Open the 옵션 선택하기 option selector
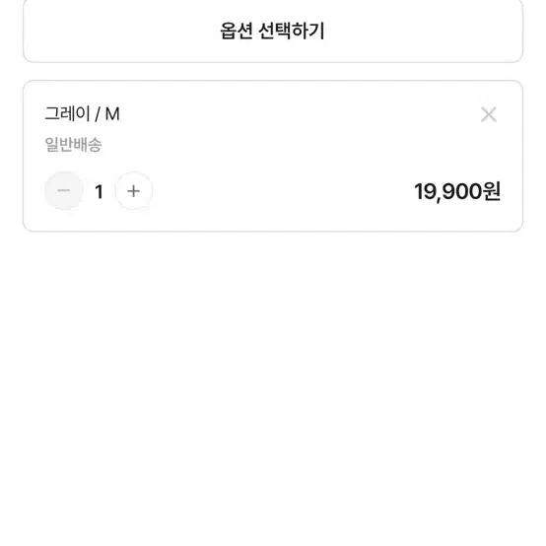 273,31
